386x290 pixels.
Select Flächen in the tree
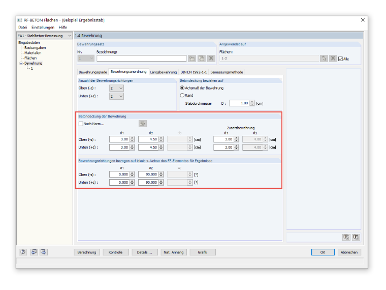[x=30, y=58]
